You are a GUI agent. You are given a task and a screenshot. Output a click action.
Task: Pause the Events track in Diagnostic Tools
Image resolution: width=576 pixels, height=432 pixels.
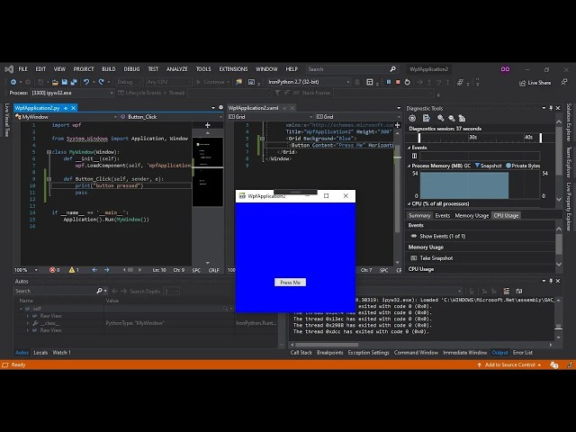(x=414, y=156)
